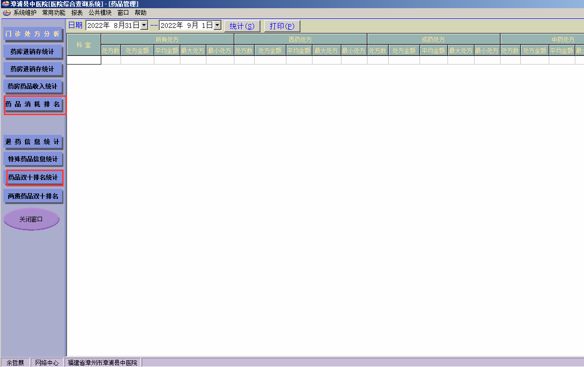Click 处方数 header under 成药处方

[378, 50]
